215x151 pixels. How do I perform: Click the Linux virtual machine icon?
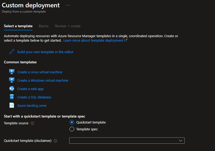12,72
